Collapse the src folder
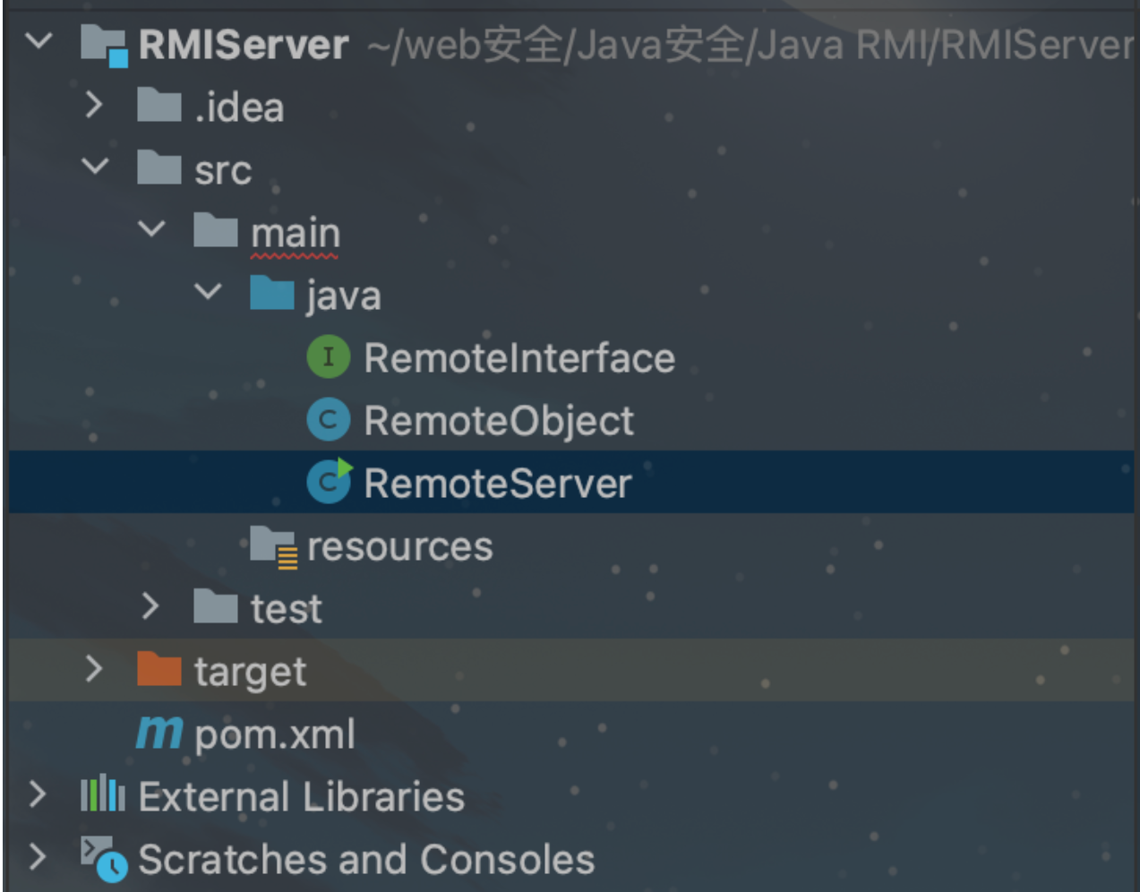The height and width of the screenshot is (892, 1140). coord(93,168)
